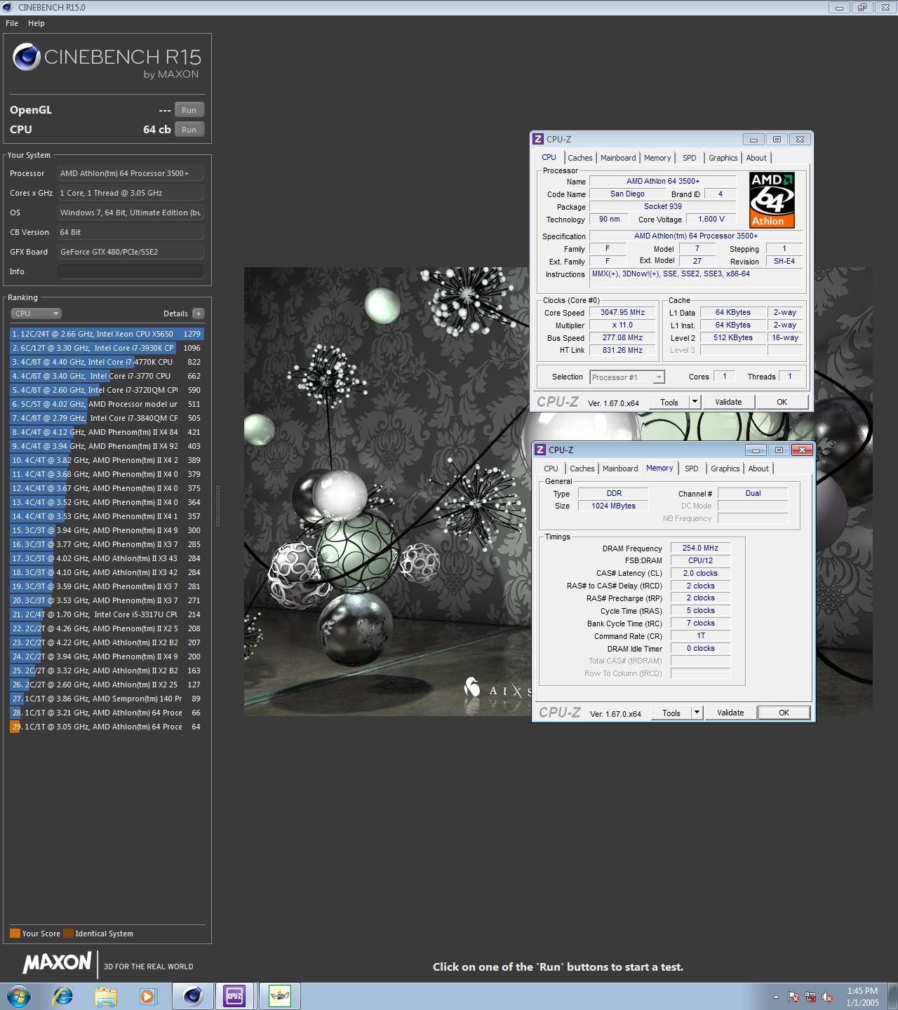The height and width of the screenshot is (1010, 898).
Task: Select ranking row 21 Core i5-3317U
Action: click(107, 614)
